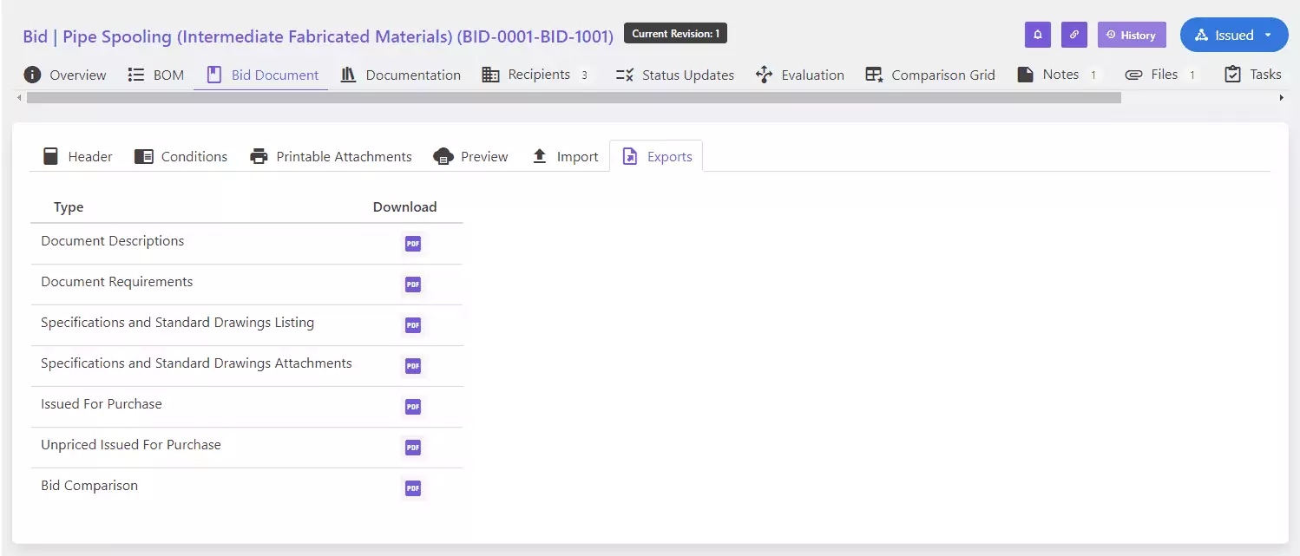This screenshot has height=556, width=1300.
Task: Download Specifications and Standard Drawings Attachments PDF
Action: tap(413, 366)
